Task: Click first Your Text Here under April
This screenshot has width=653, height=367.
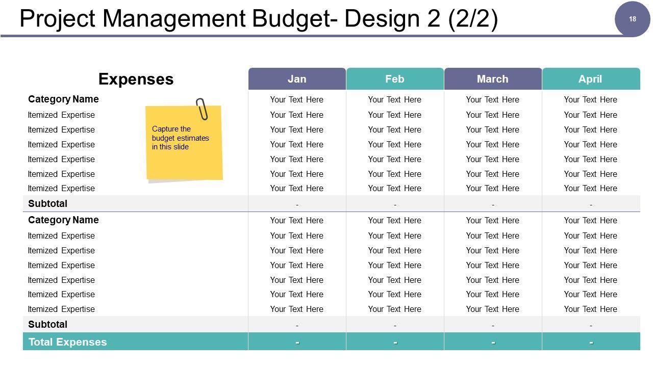Action: tap(591, 99)
